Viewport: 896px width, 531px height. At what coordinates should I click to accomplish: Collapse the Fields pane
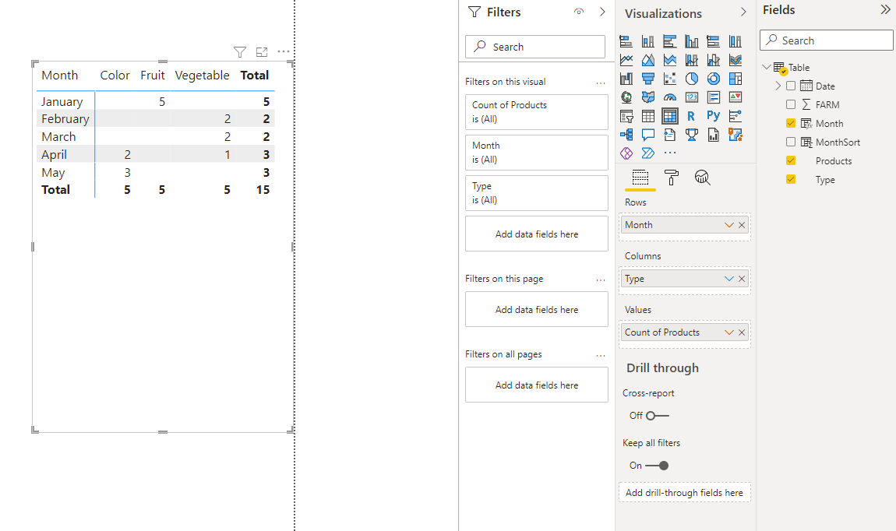[886, 9]
